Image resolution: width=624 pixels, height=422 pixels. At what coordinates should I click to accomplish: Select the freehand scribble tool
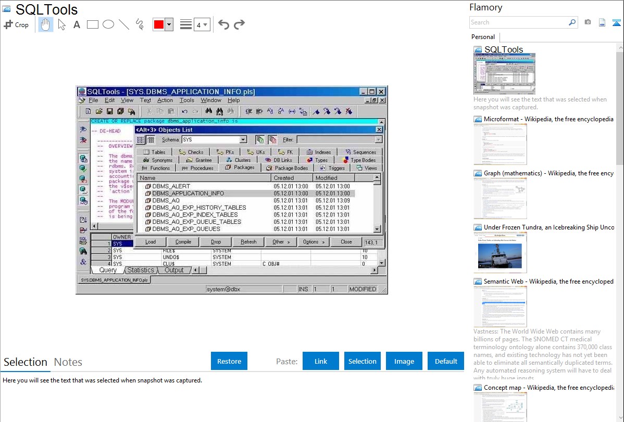tap(140, 24)
